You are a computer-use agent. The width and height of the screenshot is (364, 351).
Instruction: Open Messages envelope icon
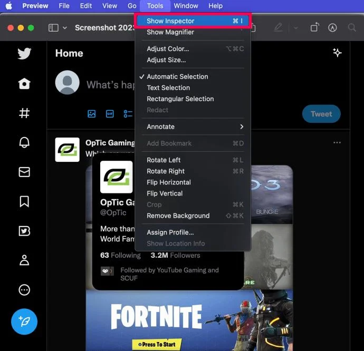(x=24, y=172)
